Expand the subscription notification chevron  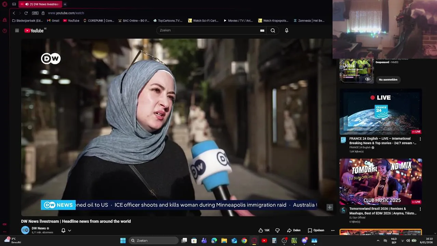[70, 230]
